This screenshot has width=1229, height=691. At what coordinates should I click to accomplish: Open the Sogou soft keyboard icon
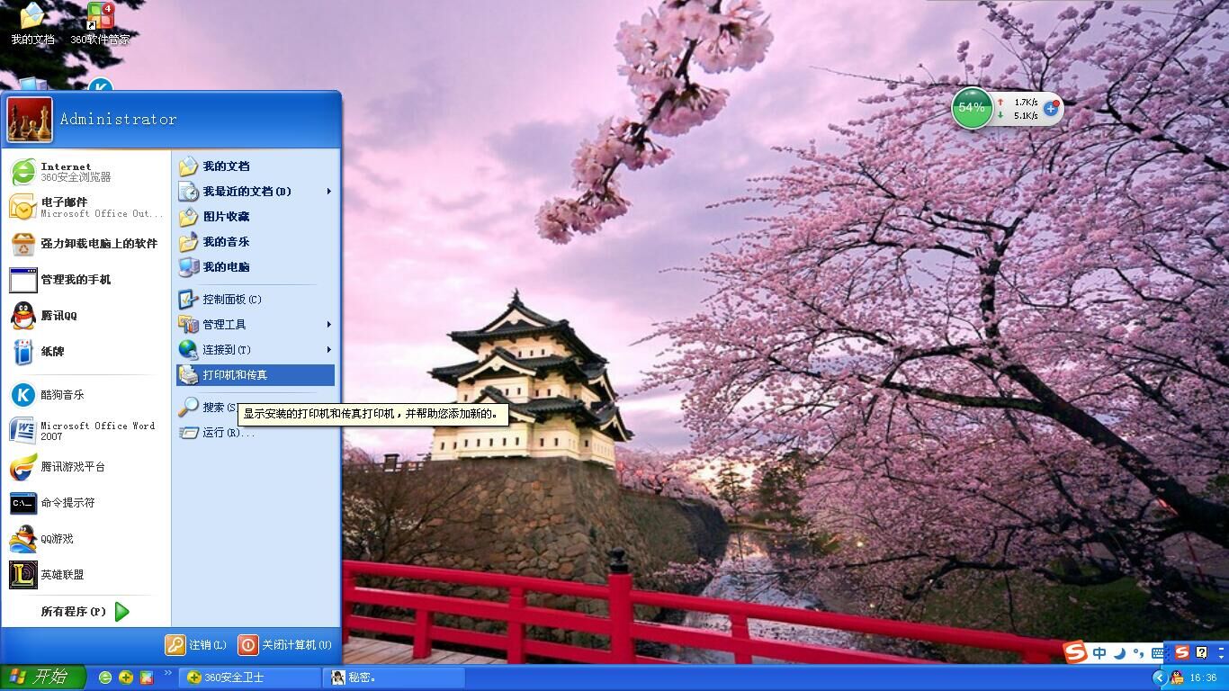[1158, 653]
